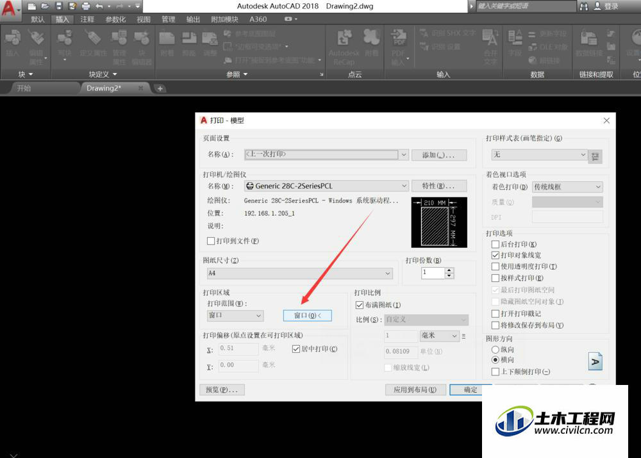Viewport: 641px width, 458px height.
Task: Select the 横向 landscape radio button
Action: 495,360
